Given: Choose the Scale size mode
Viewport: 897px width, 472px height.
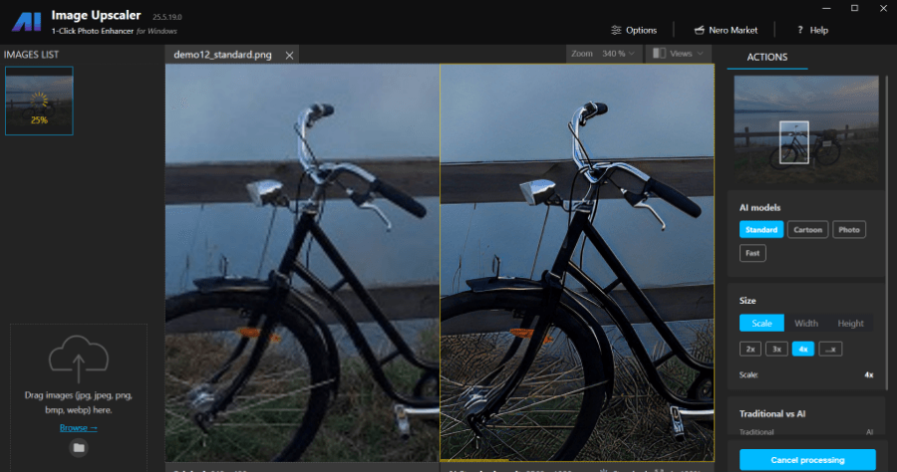Looking at the screenshot, I should (761, 324).
